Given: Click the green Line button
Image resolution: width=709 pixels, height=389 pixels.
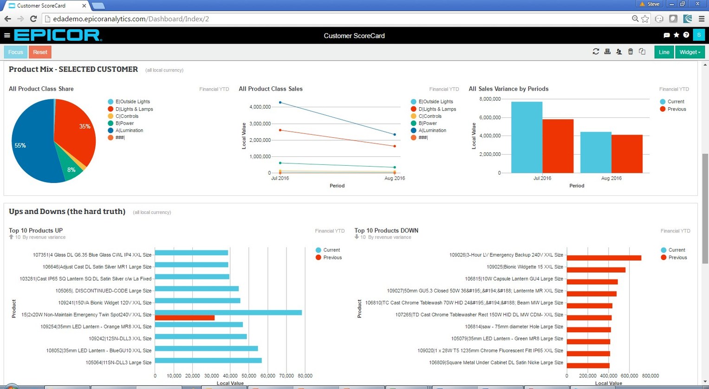Looking at the screenshot, I should tap(664, 52).
